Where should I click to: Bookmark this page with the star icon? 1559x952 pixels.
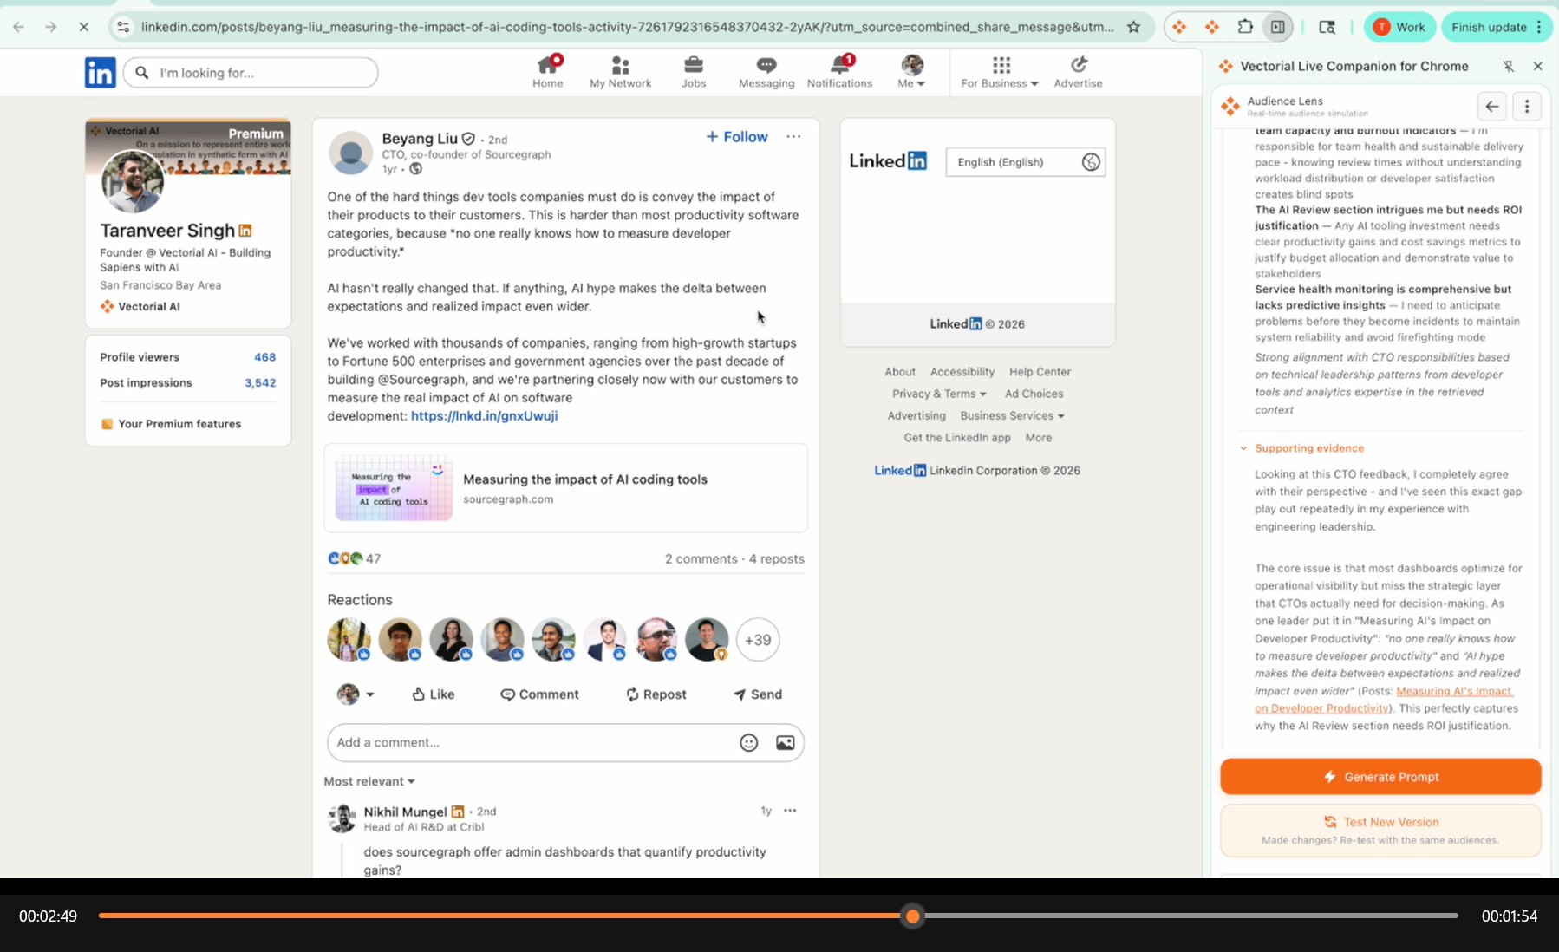coord(1133,27)
